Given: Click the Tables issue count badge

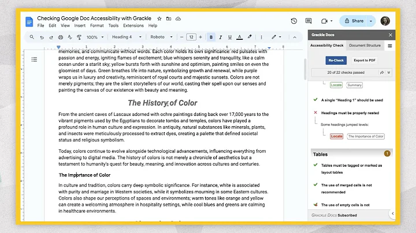Looking at the screenshot, I should (387, 153).
